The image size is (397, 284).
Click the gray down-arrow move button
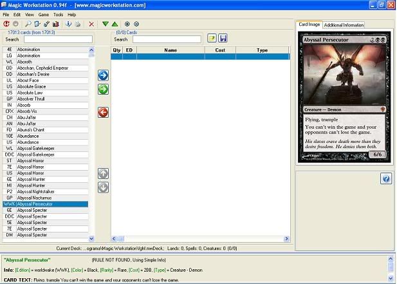tap(103, 187)
